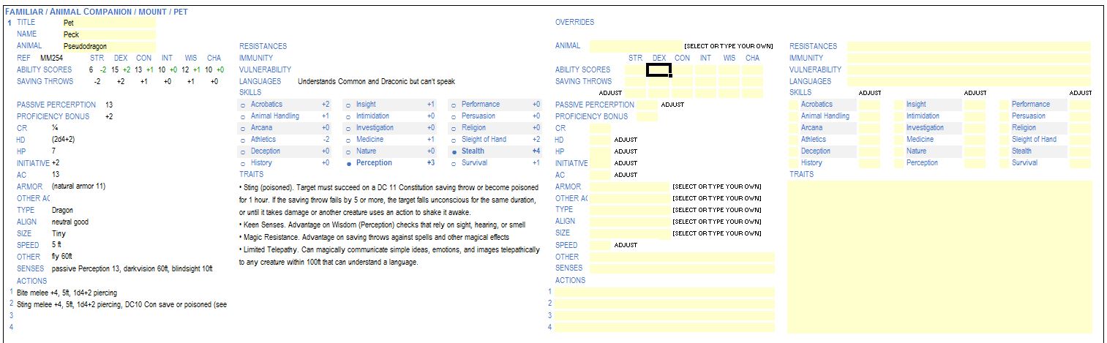
Task: Open the Armor override select-or-type field
Action: (x=629, y=186)
